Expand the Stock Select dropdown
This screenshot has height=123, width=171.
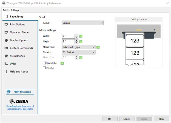(83, 23)
